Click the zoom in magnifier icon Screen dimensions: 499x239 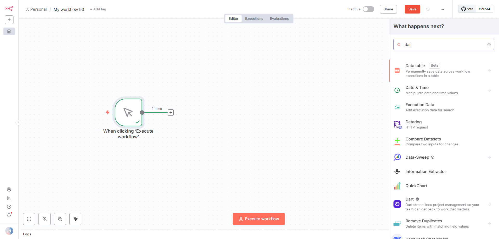[x=45, y=219]
